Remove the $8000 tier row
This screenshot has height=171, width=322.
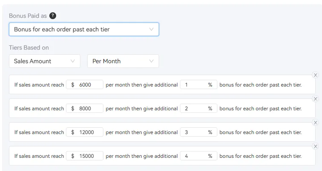click(x=315, y=99)
